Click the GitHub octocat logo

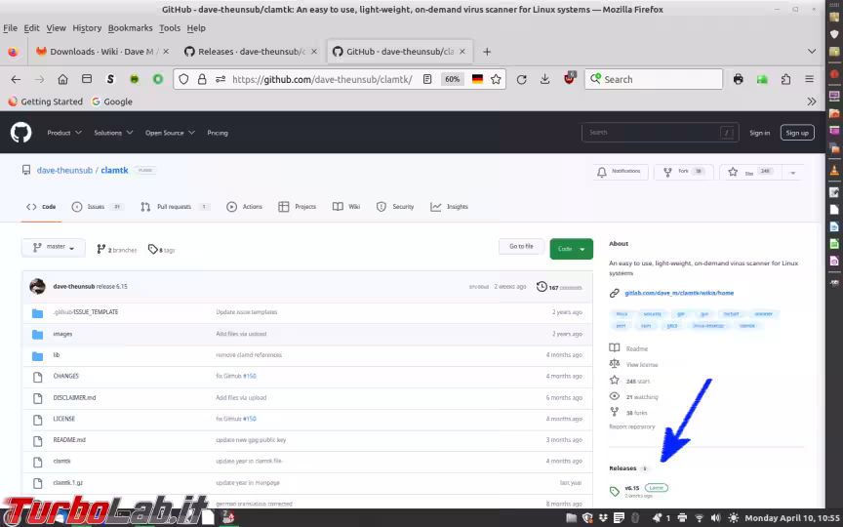pos(20,133)
